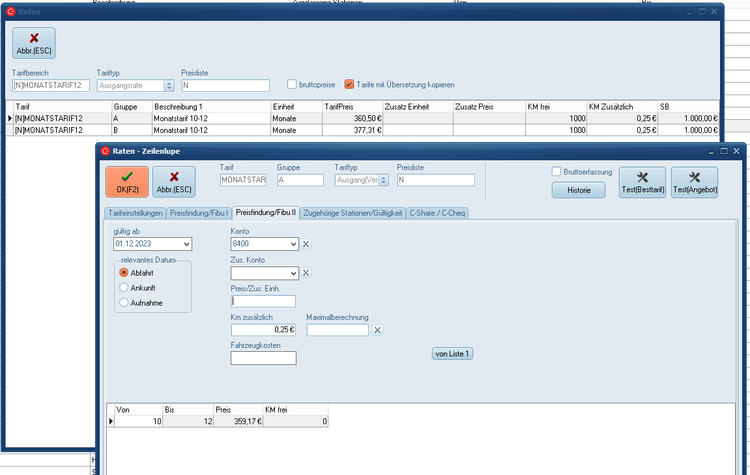This screenshot has width=750, height=475.
Task: Enable the bruttopreise checkbox
Action: [x=293, y=84]
